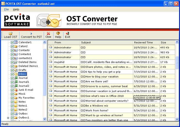Select the Calendar1 folder icon
The width and height of the screenshot is (180, 127).
point(16,42)
